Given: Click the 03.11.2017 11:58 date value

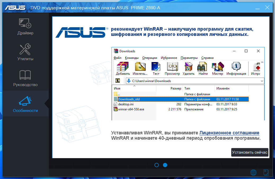Looking at the screenshot, I should click(x=228, y=99).
